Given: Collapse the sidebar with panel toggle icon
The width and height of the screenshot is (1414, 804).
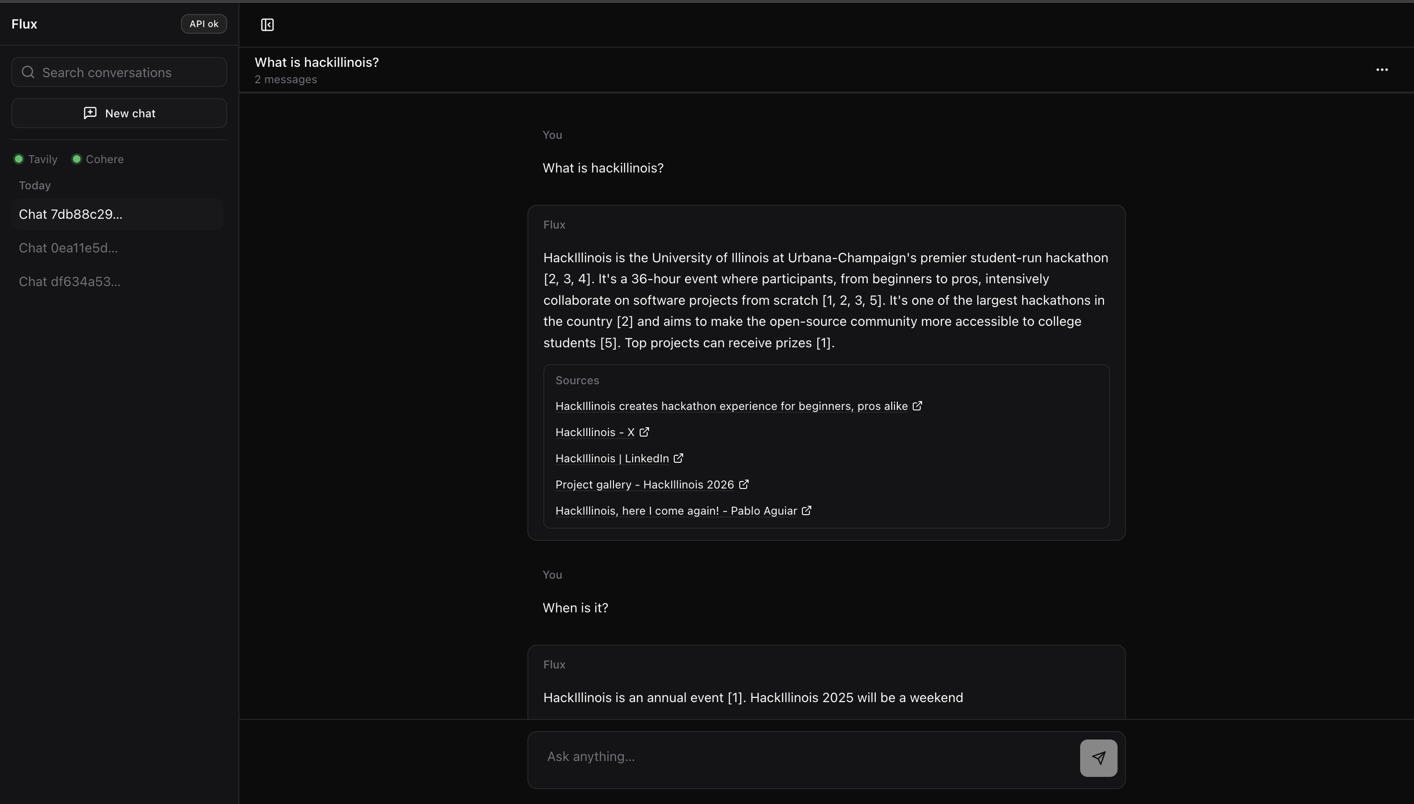Looking at the screenshot, I should coord(267,25).
